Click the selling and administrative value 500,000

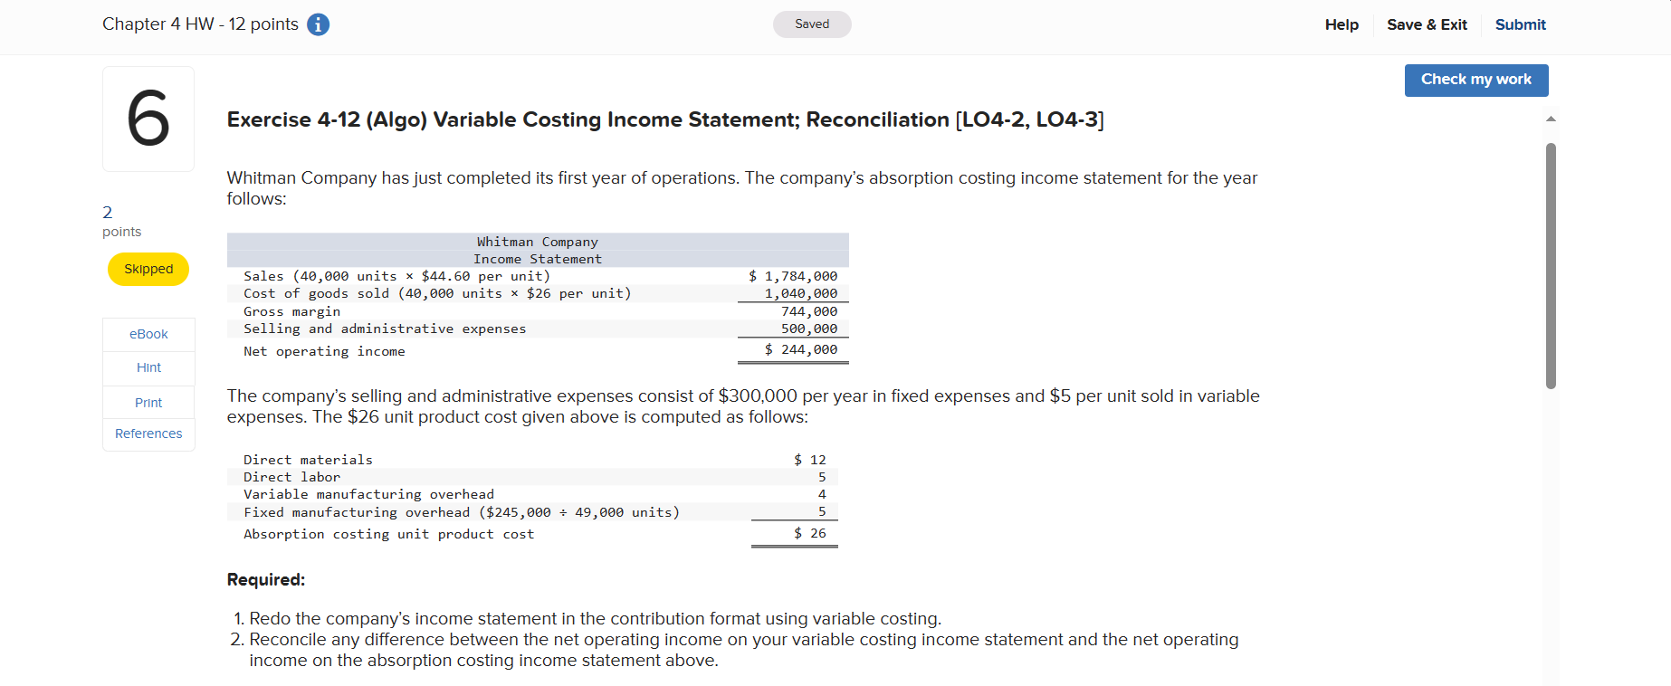(x=809, y=329)
